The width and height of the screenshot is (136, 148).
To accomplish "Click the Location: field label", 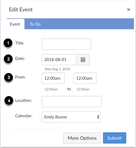I will click(24, 100).
